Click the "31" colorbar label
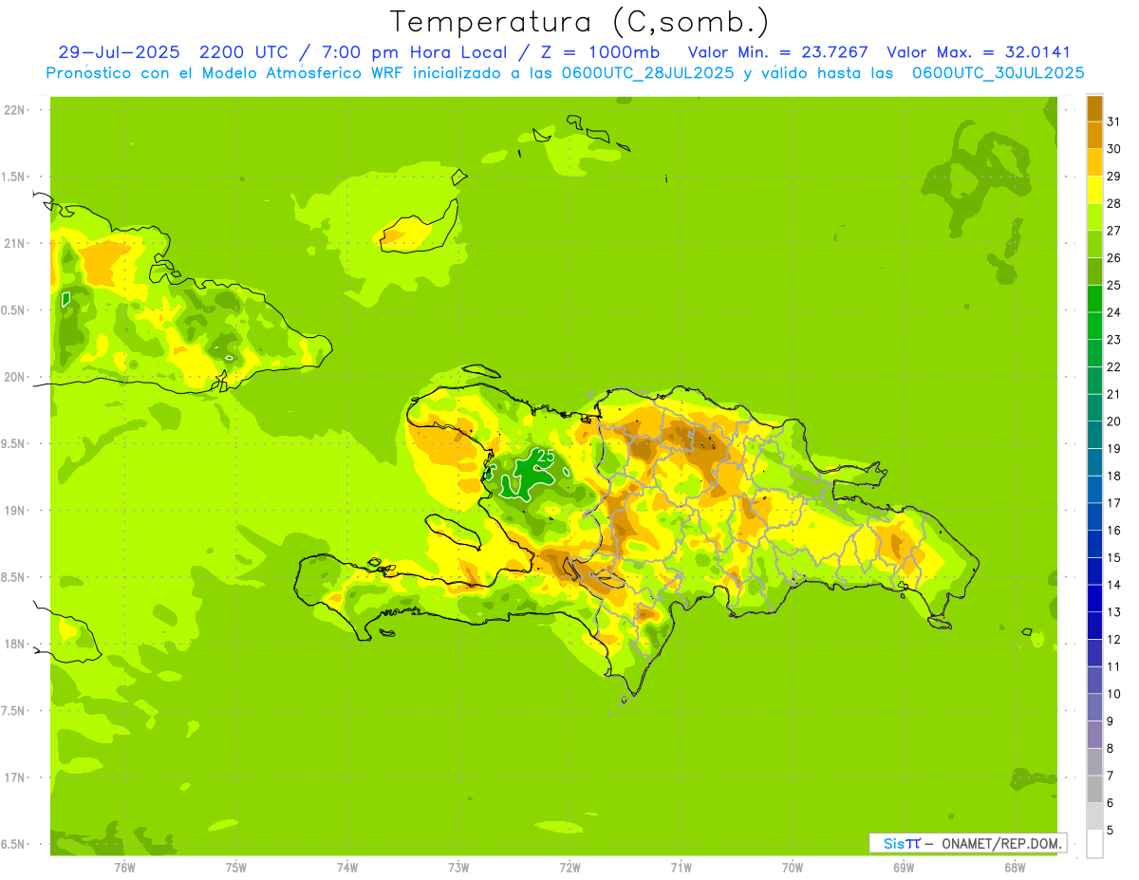The image size is (1139, 880). [1113, 122]
